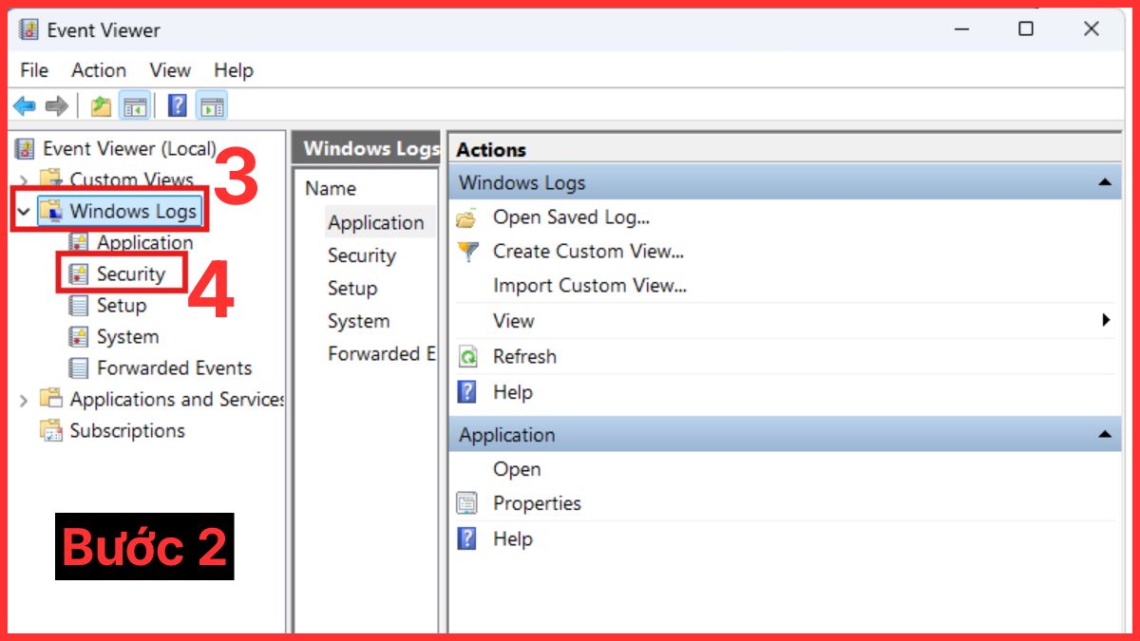Select Windows Logs in the console tree
This screenshot has height=641, width=1140.
133,211
